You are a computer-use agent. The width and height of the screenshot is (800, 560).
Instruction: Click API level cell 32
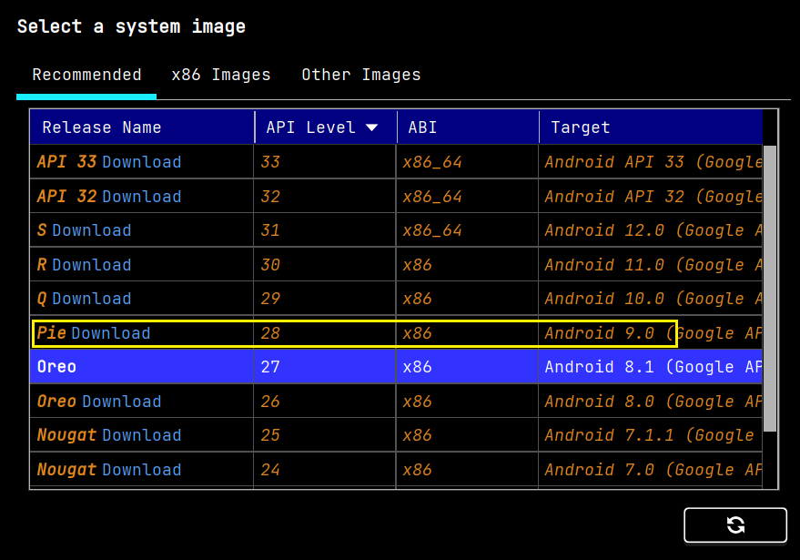click(x=325, y=197)
